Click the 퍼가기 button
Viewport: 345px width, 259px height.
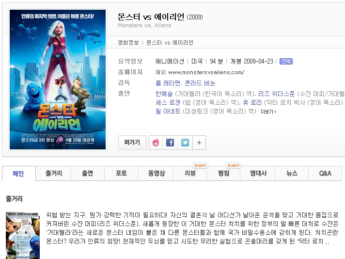point(132,143)
